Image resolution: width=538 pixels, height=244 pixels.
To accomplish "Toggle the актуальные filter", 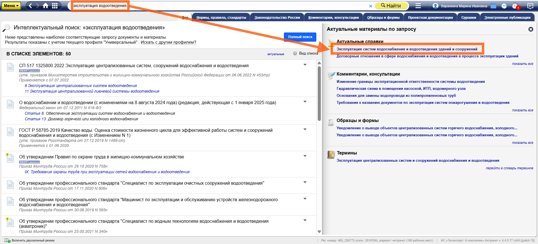I will point(276,54).
